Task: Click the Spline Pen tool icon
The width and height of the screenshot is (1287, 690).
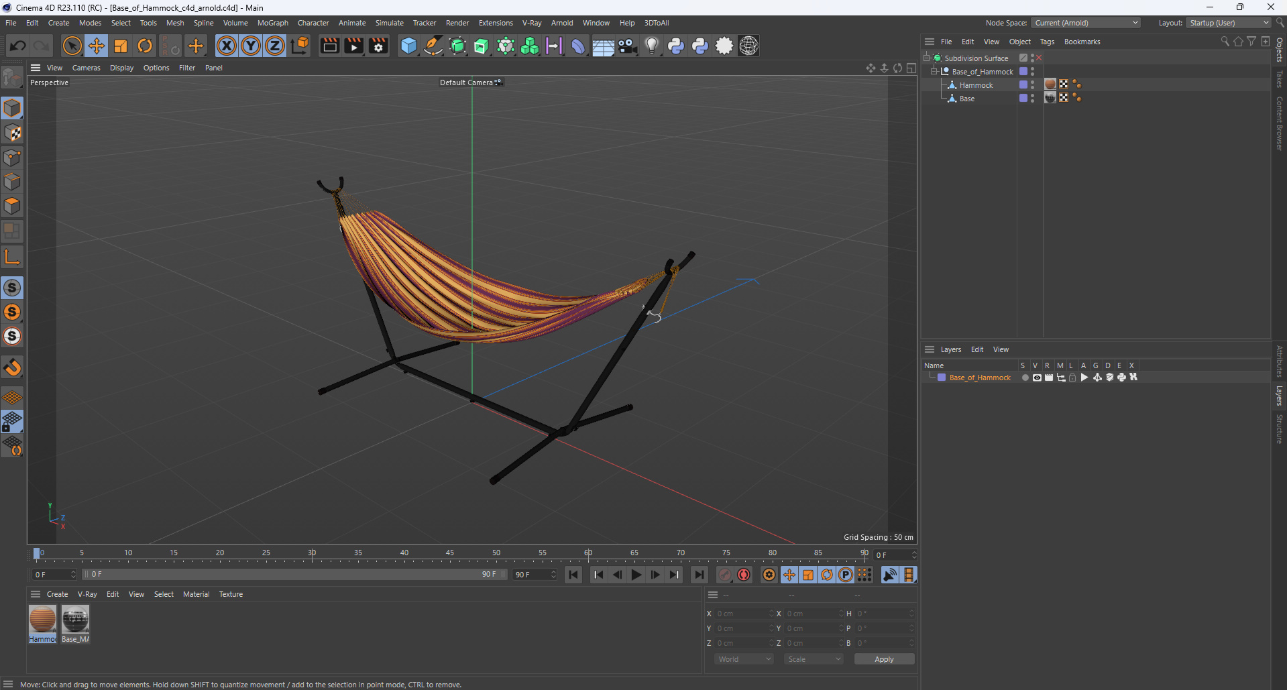Action: pos(433,46)
